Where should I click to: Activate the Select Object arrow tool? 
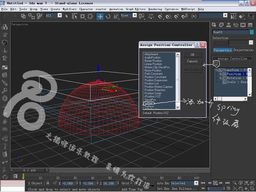pos(67,16)
